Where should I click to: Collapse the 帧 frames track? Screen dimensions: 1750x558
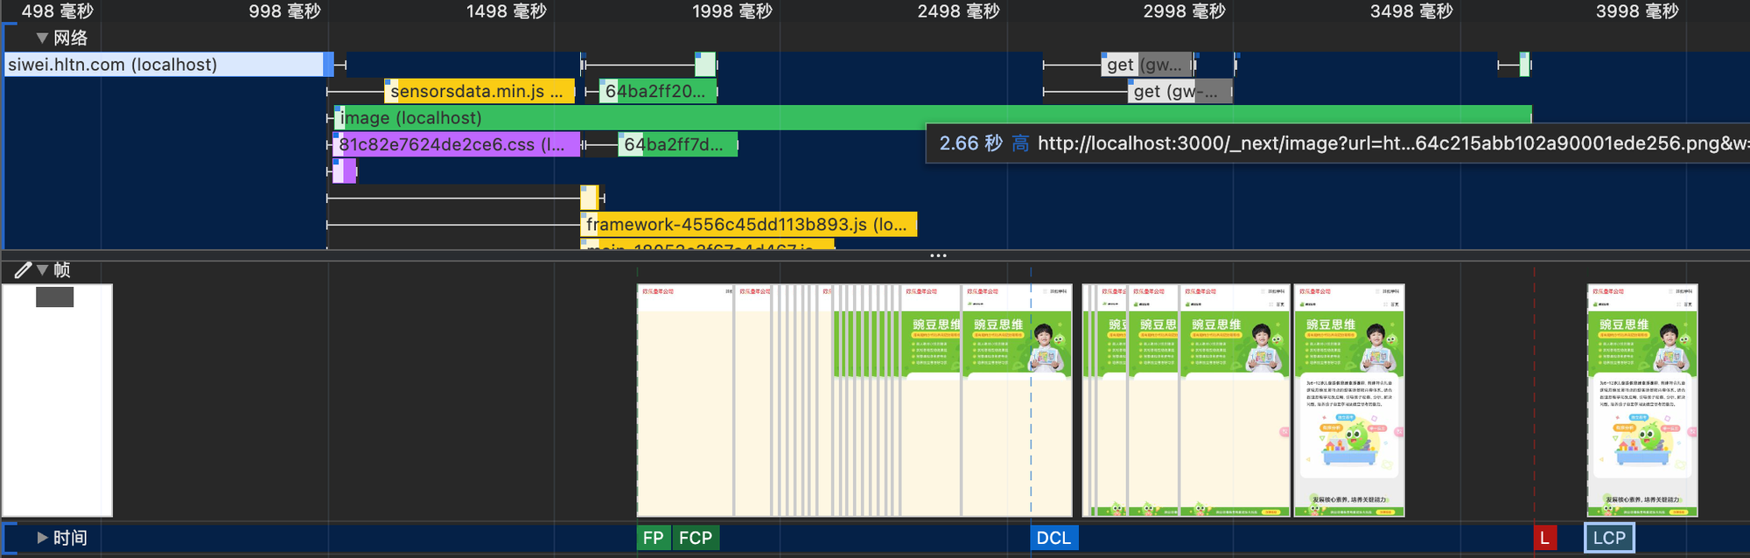click(42, 270)
